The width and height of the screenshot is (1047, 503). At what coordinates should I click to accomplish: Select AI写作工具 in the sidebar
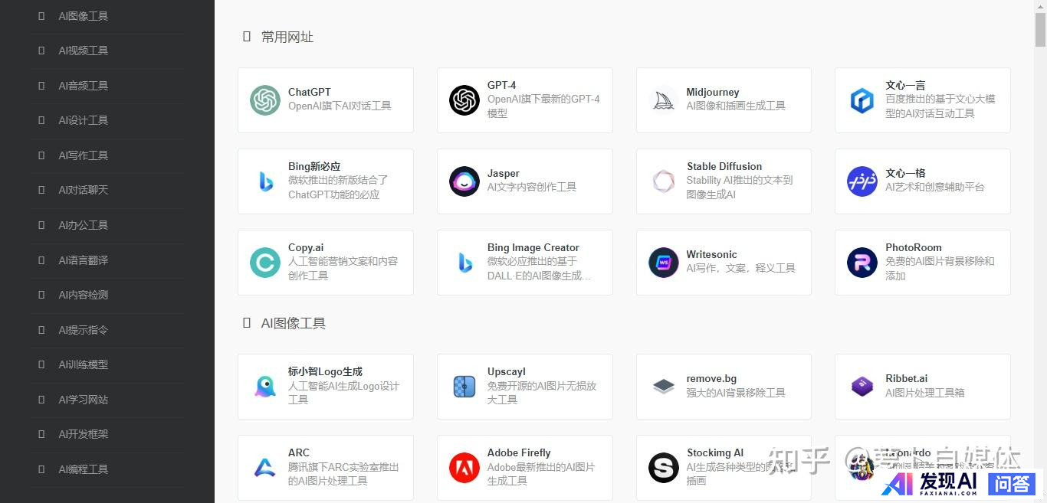point(84,155)
